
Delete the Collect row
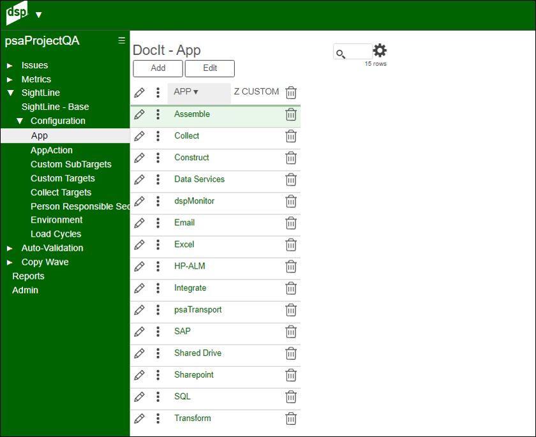pyautogui.click(x=291, y=137)
